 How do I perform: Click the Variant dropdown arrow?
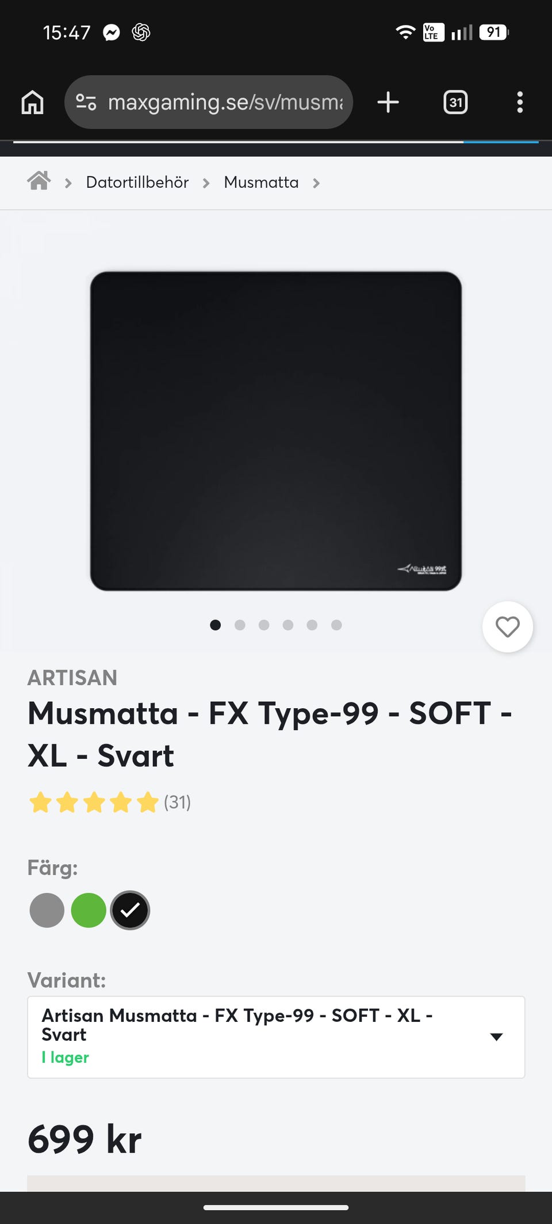pyautogui.click(x=496, y=1037)
